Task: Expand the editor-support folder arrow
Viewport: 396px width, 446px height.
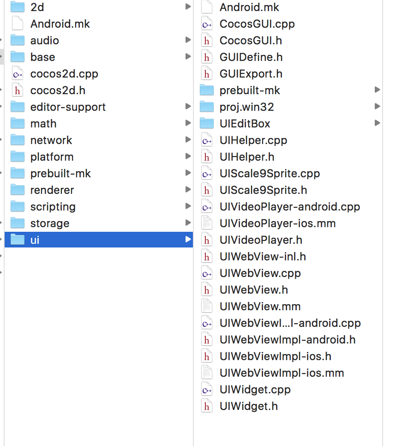Action: pyautogui.click(x=188, y=106)
